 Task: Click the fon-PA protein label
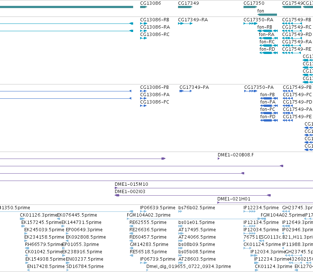(268, 102)
